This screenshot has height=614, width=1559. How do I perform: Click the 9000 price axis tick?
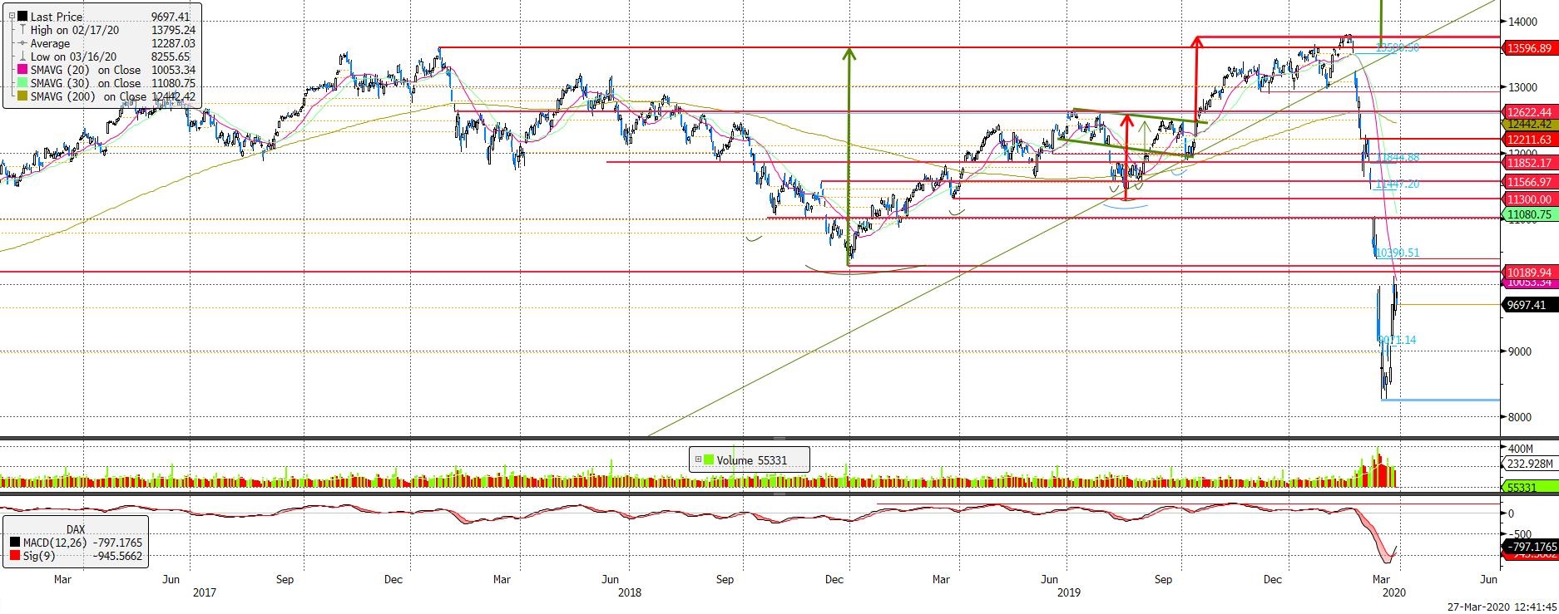point(1519,351)
